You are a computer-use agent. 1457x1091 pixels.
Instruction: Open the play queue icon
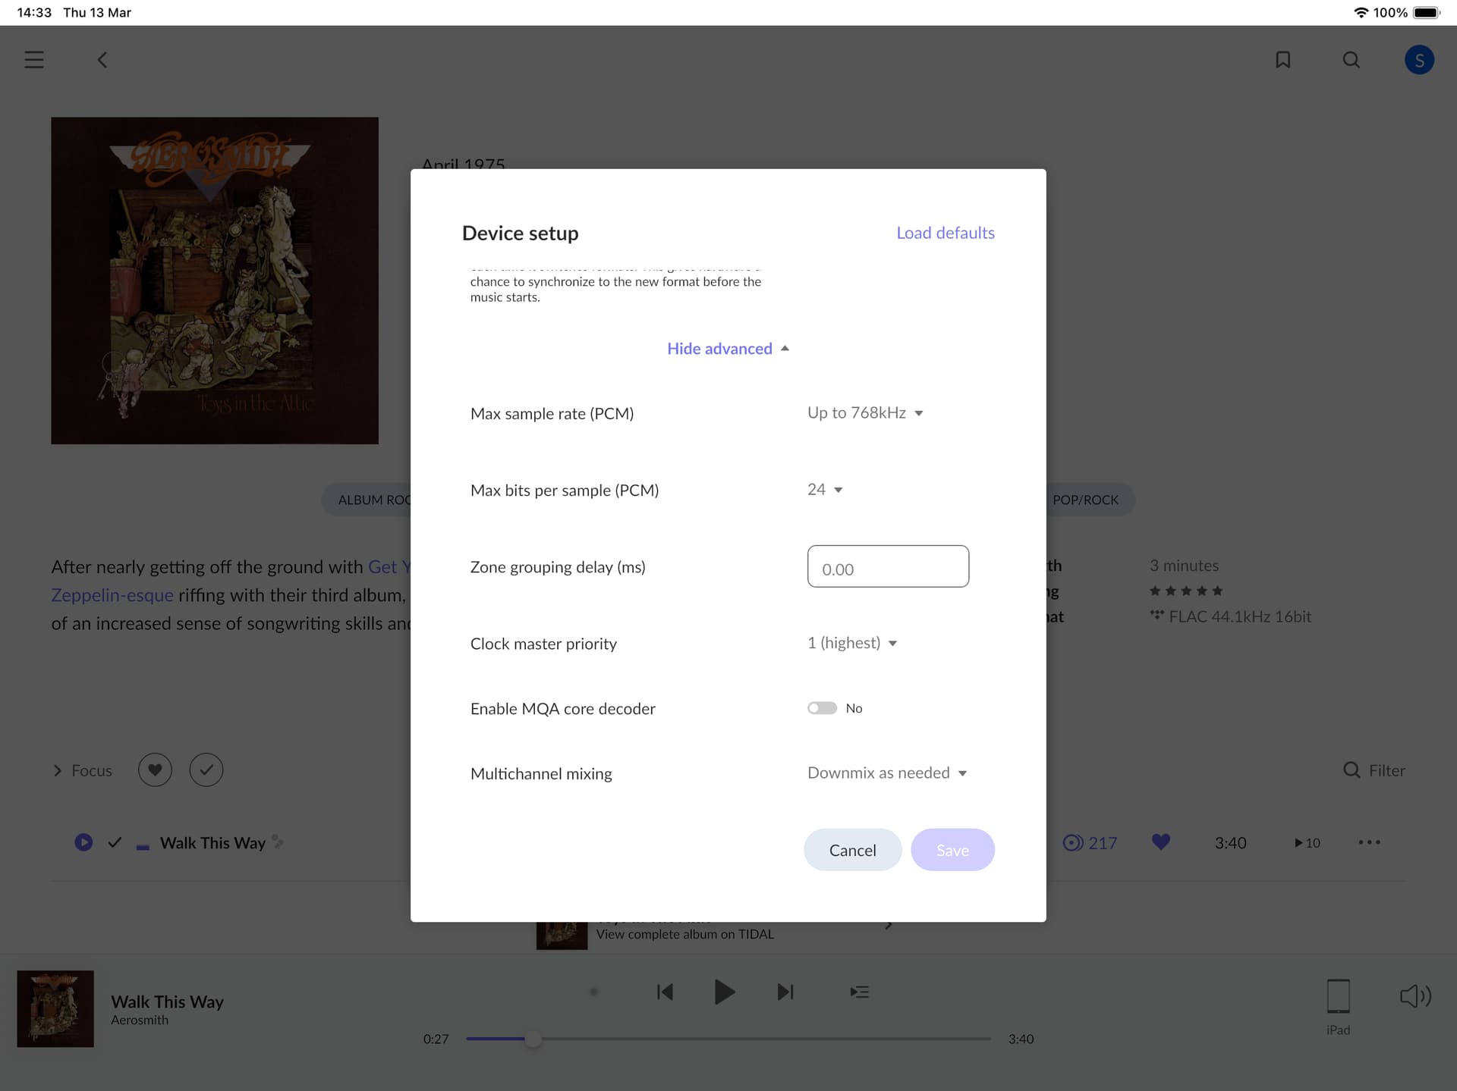[859, 992]
